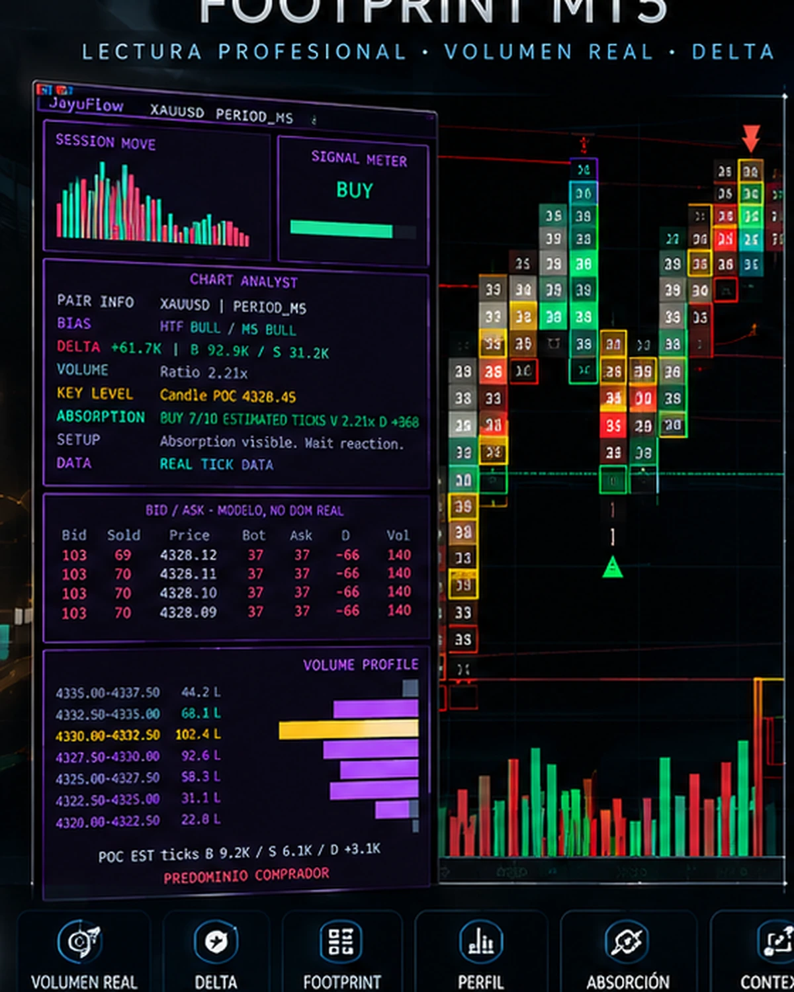Click the VOLUME PROFILE heading

pyautogui.click(x=361, y=665)
